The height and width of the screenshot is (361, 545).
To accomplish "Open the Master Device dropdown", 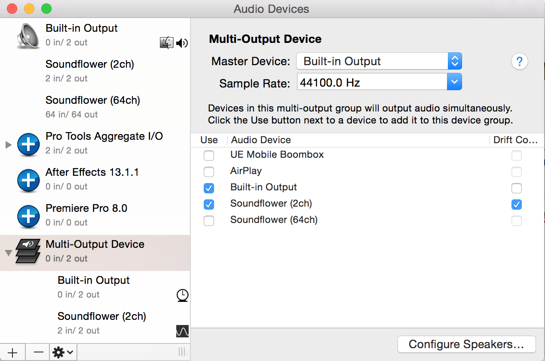I will (x=455, y=61).
